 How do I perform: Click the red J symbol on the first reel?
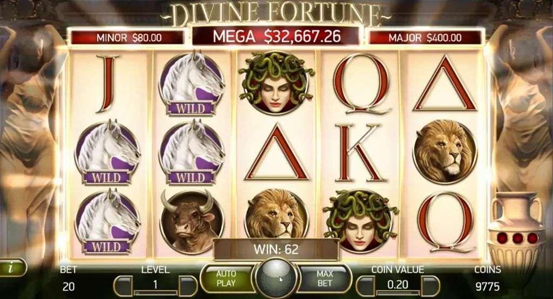106,84
